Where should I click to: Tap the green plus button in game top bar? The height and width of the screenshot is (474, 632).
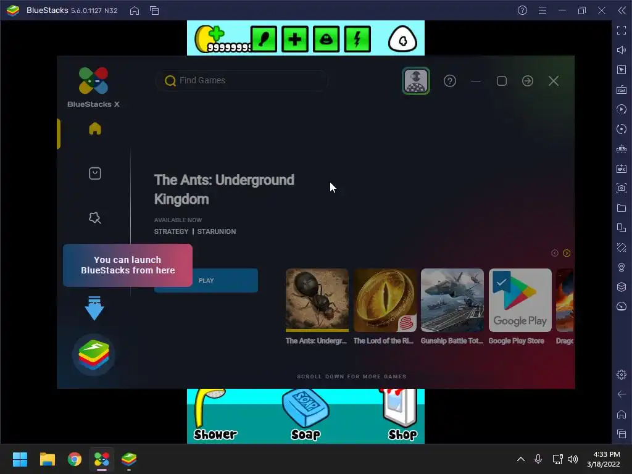point(295,39)
